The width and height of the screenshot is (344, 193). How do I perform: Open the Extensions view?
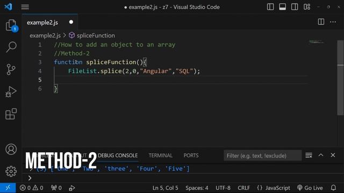click(11, 114)
